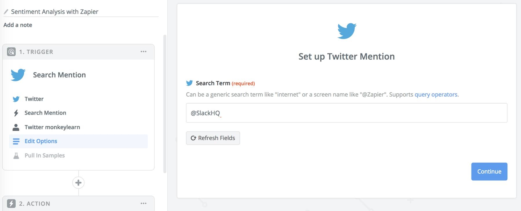This screenshot has width=521, height=211.
Task: Open the Action step three-dot menu
Action: coord(144,203)
